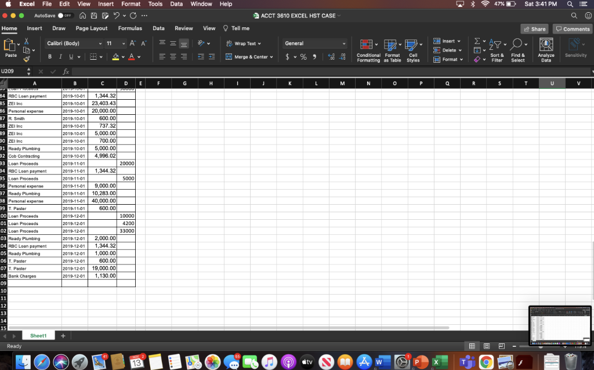Click the increase decimal icon
Viewport: 594px width, 370px height.
[331, 57]
